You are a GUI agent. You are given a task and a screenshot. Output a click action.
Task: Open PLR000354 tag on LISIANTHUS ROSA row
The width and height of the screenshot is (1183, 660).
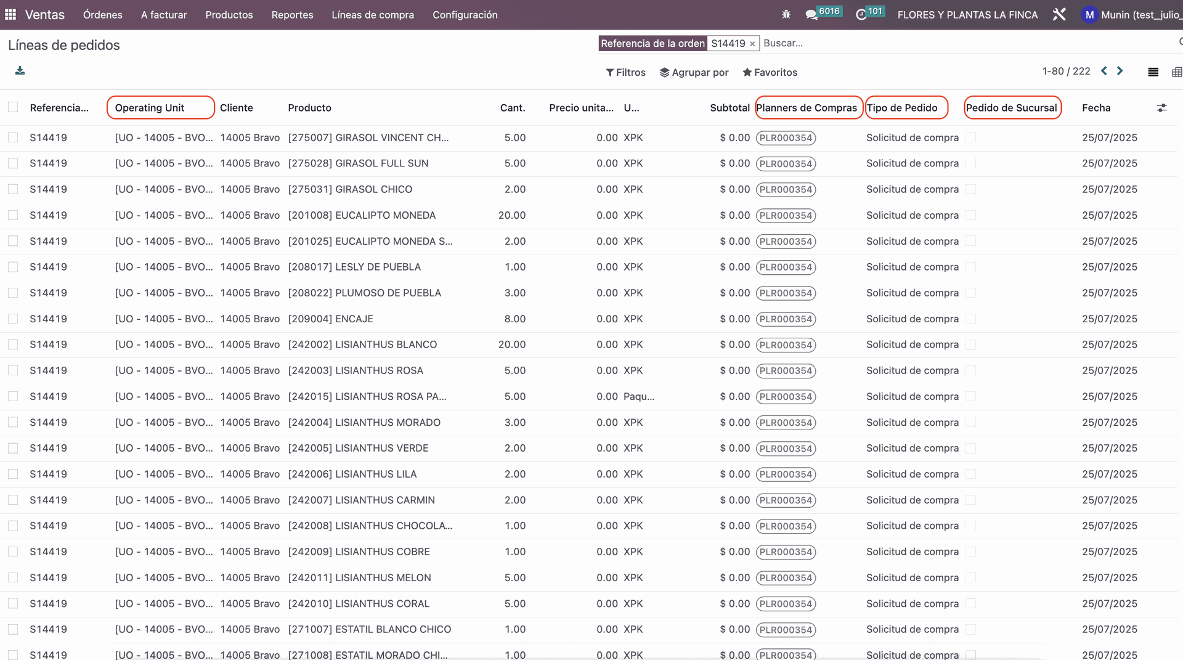tap(786, 371)
